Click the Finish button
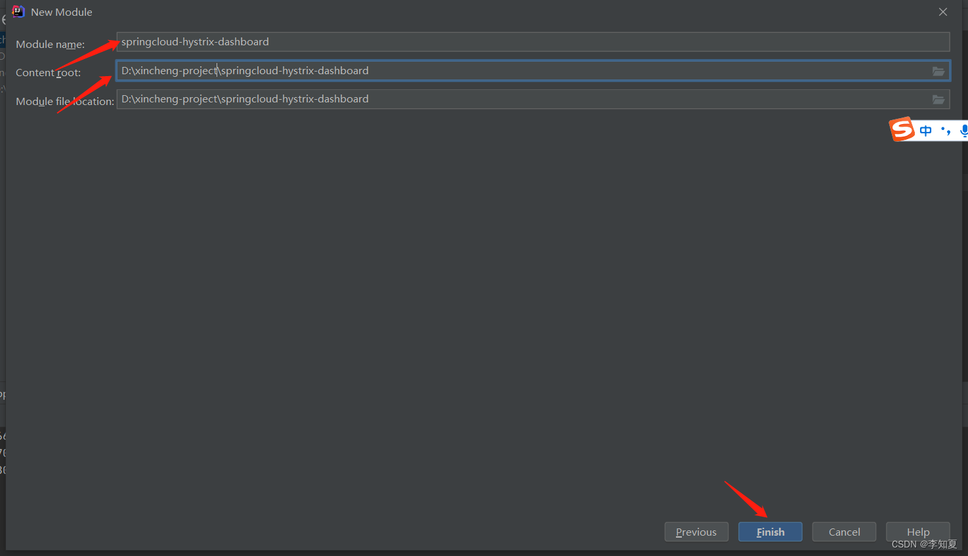This screenshot has height=556, width=968. (x=770, y=532)
